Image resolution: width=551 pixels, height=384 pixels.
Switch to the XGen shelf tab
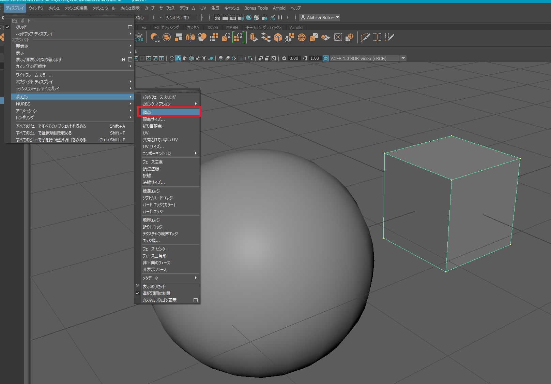213,27
